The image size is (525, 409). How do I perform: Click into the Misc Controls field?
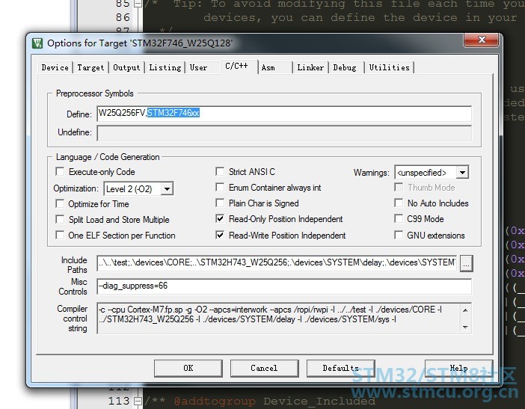[284, 286]
